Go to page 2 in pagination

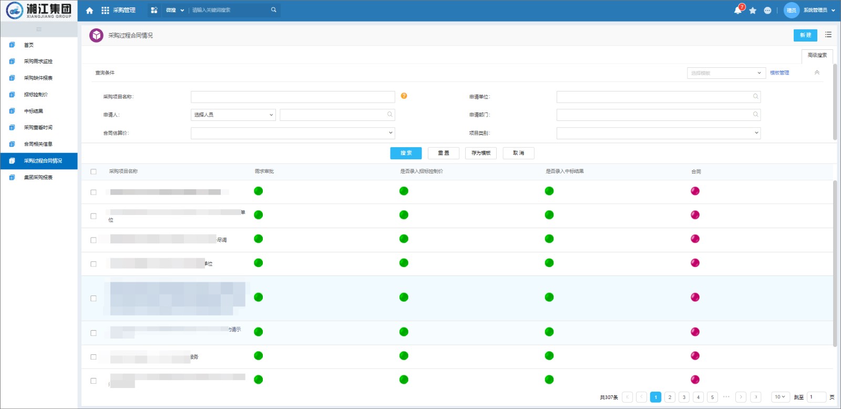click(670, 397)
